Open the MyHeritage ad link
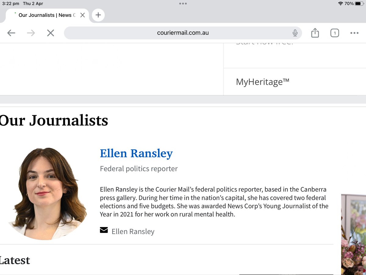This screenshot has height=275, width=366. [263, 82]
